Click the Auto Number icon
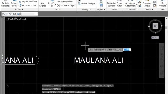 point(58,2)
